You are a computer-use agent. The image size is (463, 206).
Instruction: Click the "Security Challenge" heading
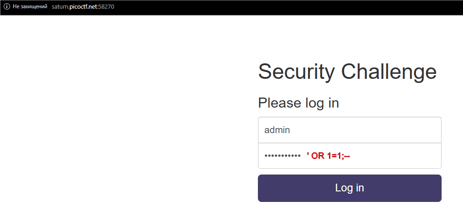coord(347,72)
